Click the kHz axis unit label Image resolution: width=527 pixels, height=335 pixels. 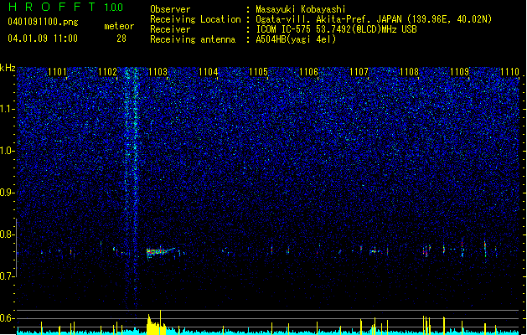point(8,68)
